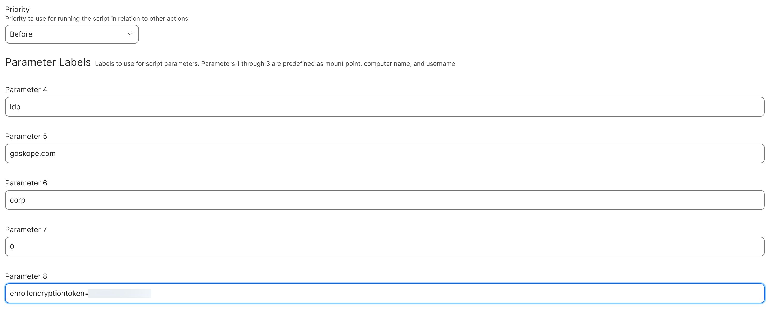The height and width of the screenshot is (314, 772).
Task: Place cursor on the goskope.com text
Action: (33, 153)
